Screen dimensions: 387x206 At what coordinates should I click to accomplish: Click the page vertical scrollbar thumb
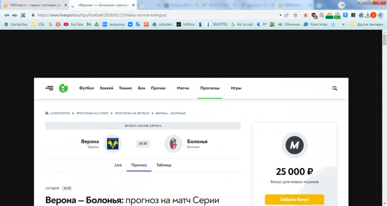pos(384,40)
